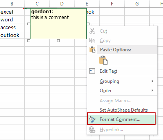Click inside the comment text 'this is a comment'
The height and width of the screenshot is (140, 163).
(50, 17)
